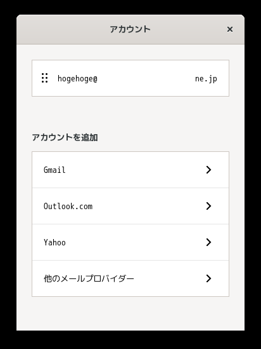Expand the Gmail provider row

[x=130, y=170]
